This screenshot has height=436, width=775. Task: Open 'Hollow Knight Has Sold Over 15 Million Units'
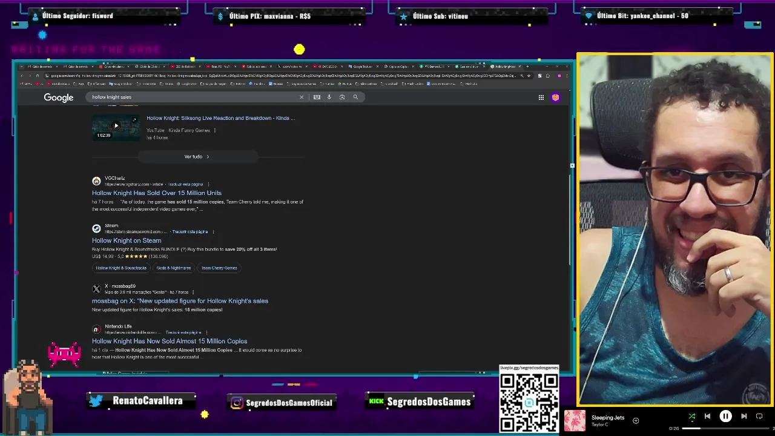(x=157, y=193)
